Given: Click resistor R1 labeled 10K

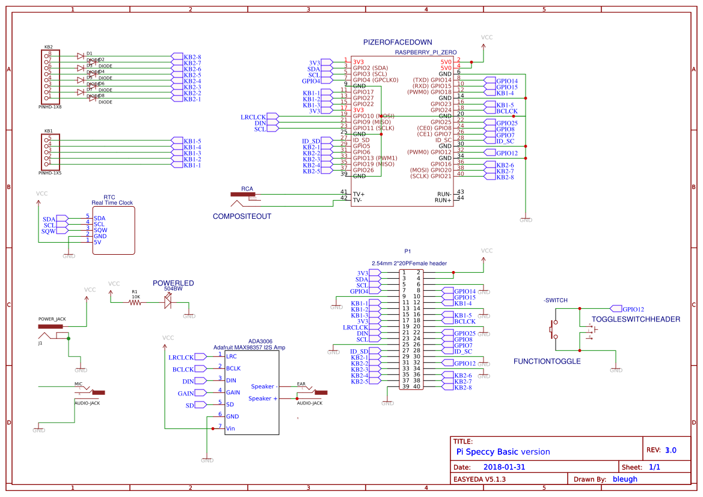Looking at the screenshot, I should tap(135, 303).
